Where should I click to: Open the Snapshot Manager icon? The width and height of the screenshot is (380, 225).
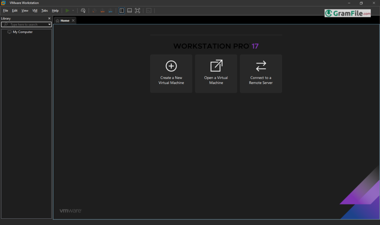click(110, 10)
